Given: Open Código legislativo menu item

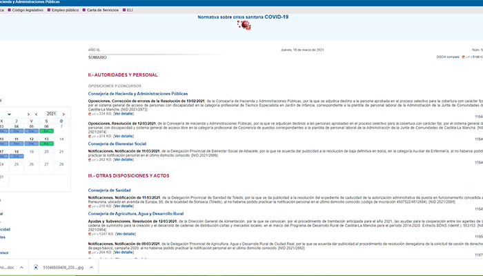Looking at the screenshot, I should pyautogui.click(x=28, y=10).
